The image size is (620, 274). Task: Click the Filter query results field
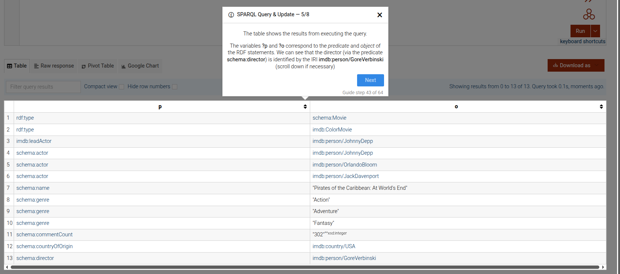(43, 87)
